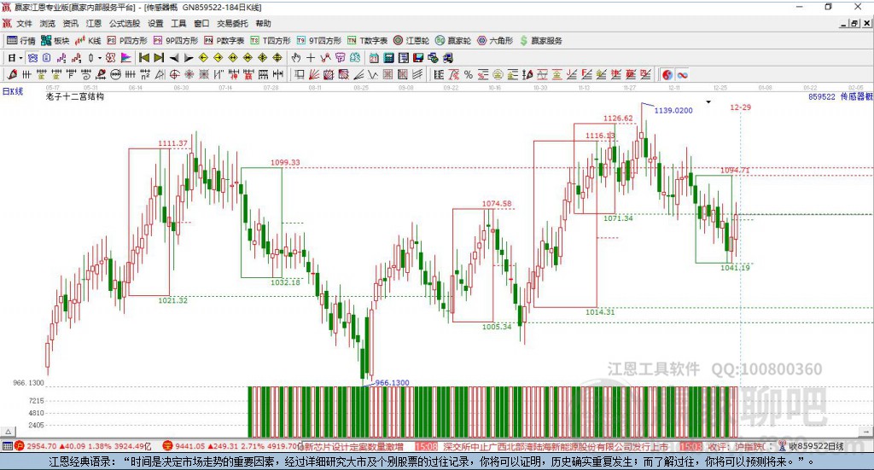Click the 966.1300 low price label near the chart bottom
This screenshot has height=470, width=874.
pos(393,383)
